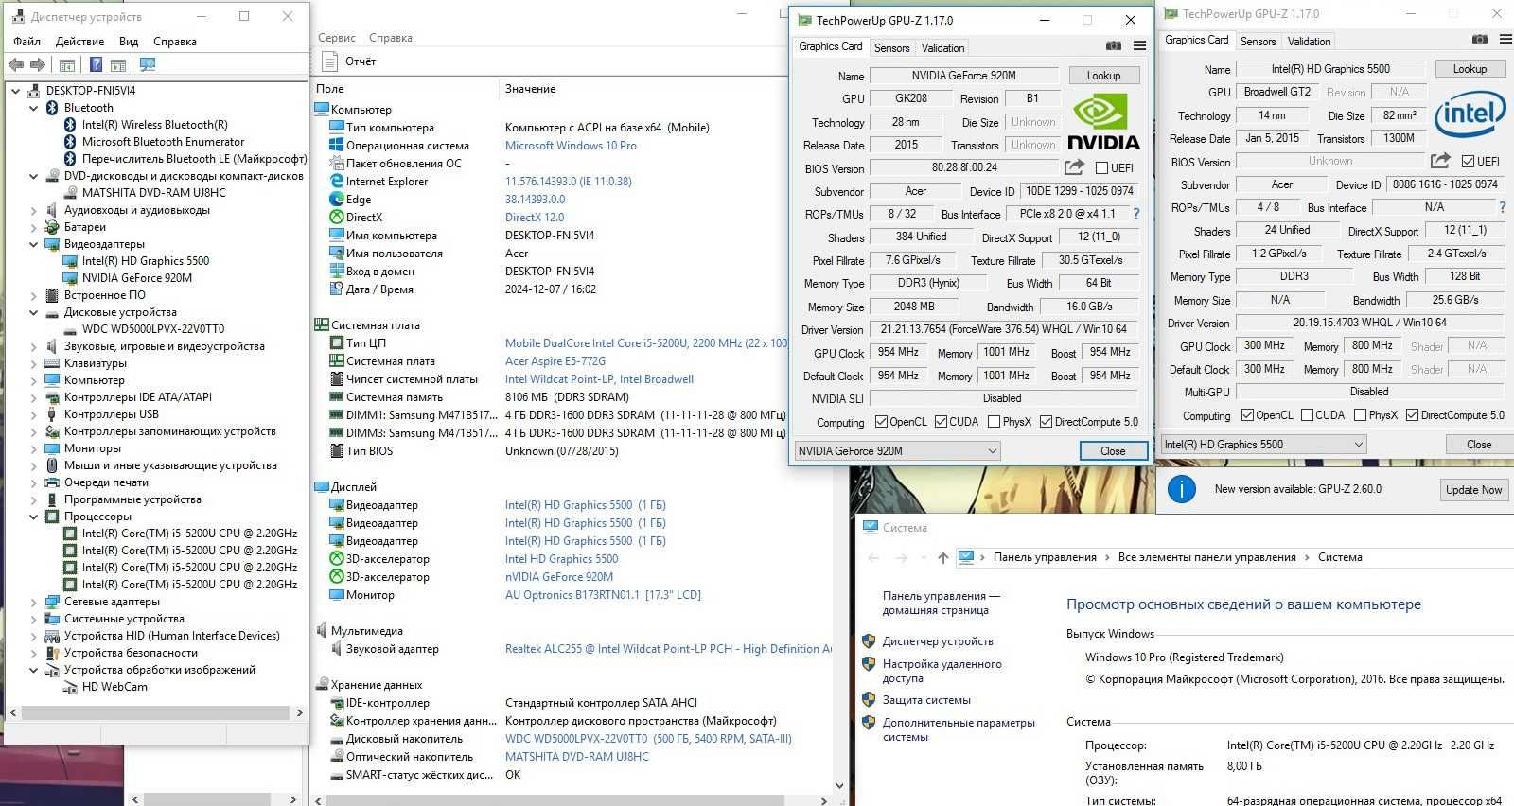This screenshot has width=1514, height=806.
Task: Click the Up arrow in Система window
Action: pyautogui.click(x=942, y=558)
